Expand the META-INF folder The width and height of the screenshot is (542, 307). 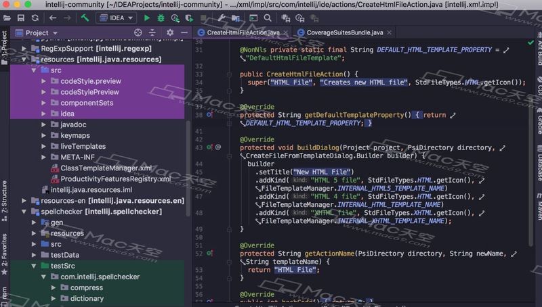click(43, 158)
